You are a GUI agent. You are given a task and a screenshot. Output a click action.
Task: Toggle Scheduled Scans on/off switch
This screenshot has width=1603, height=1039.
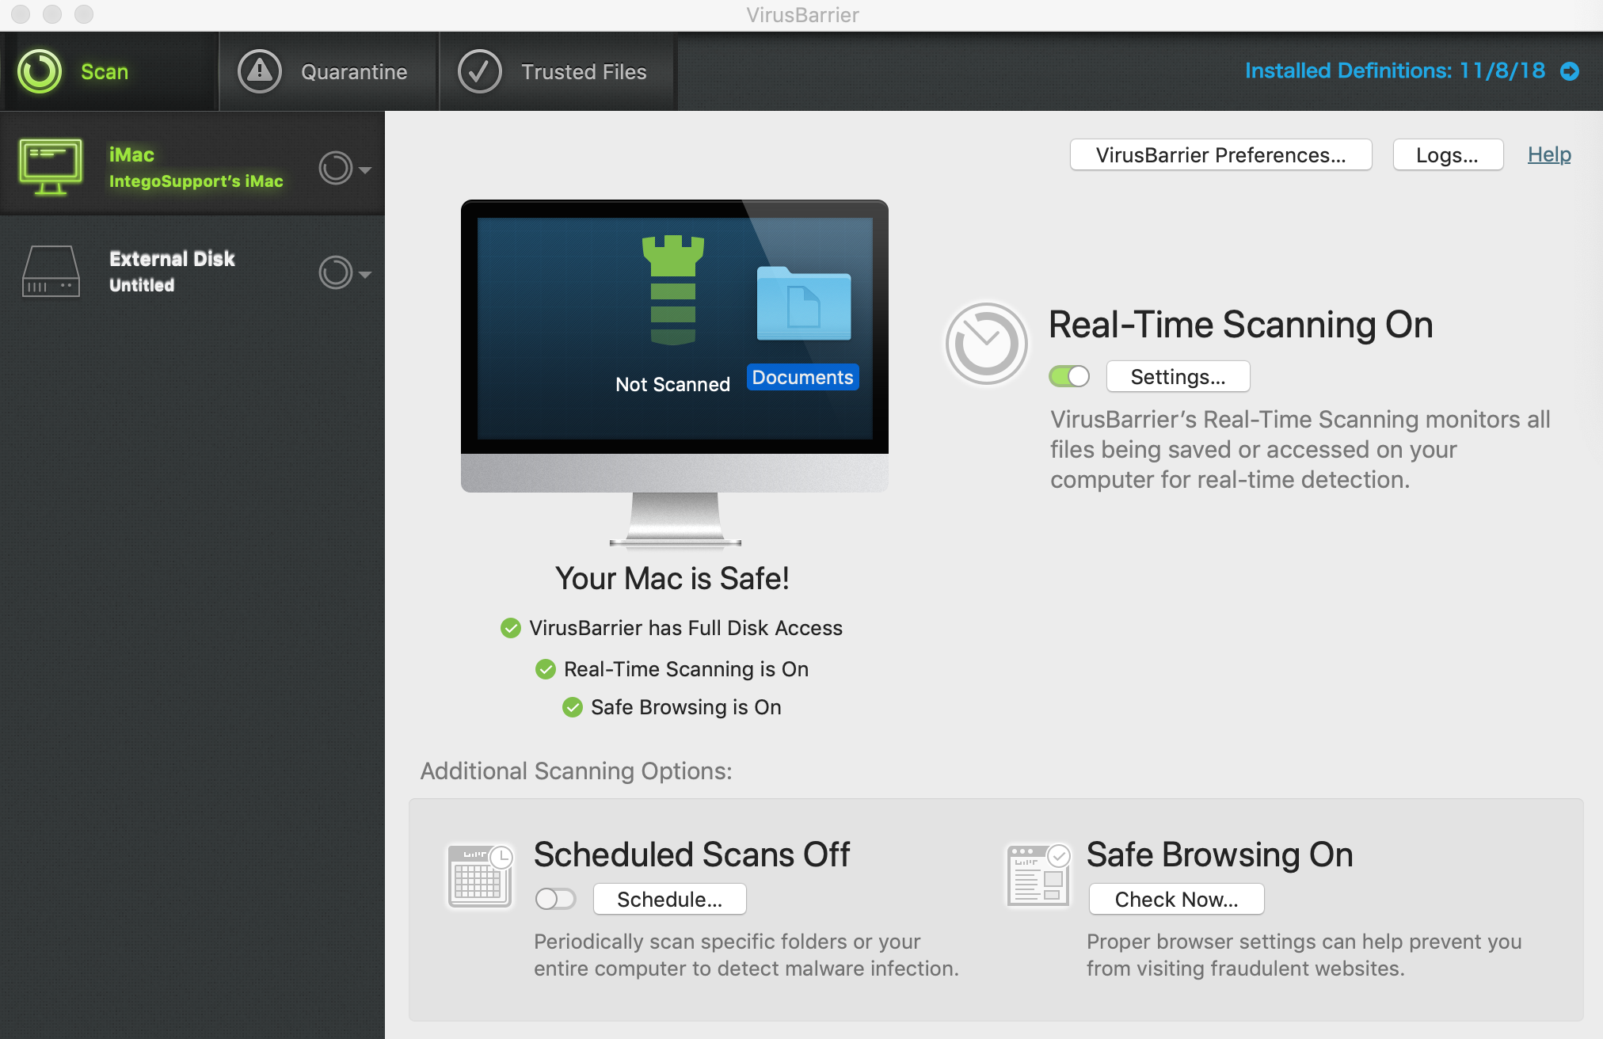coord(554,899)
